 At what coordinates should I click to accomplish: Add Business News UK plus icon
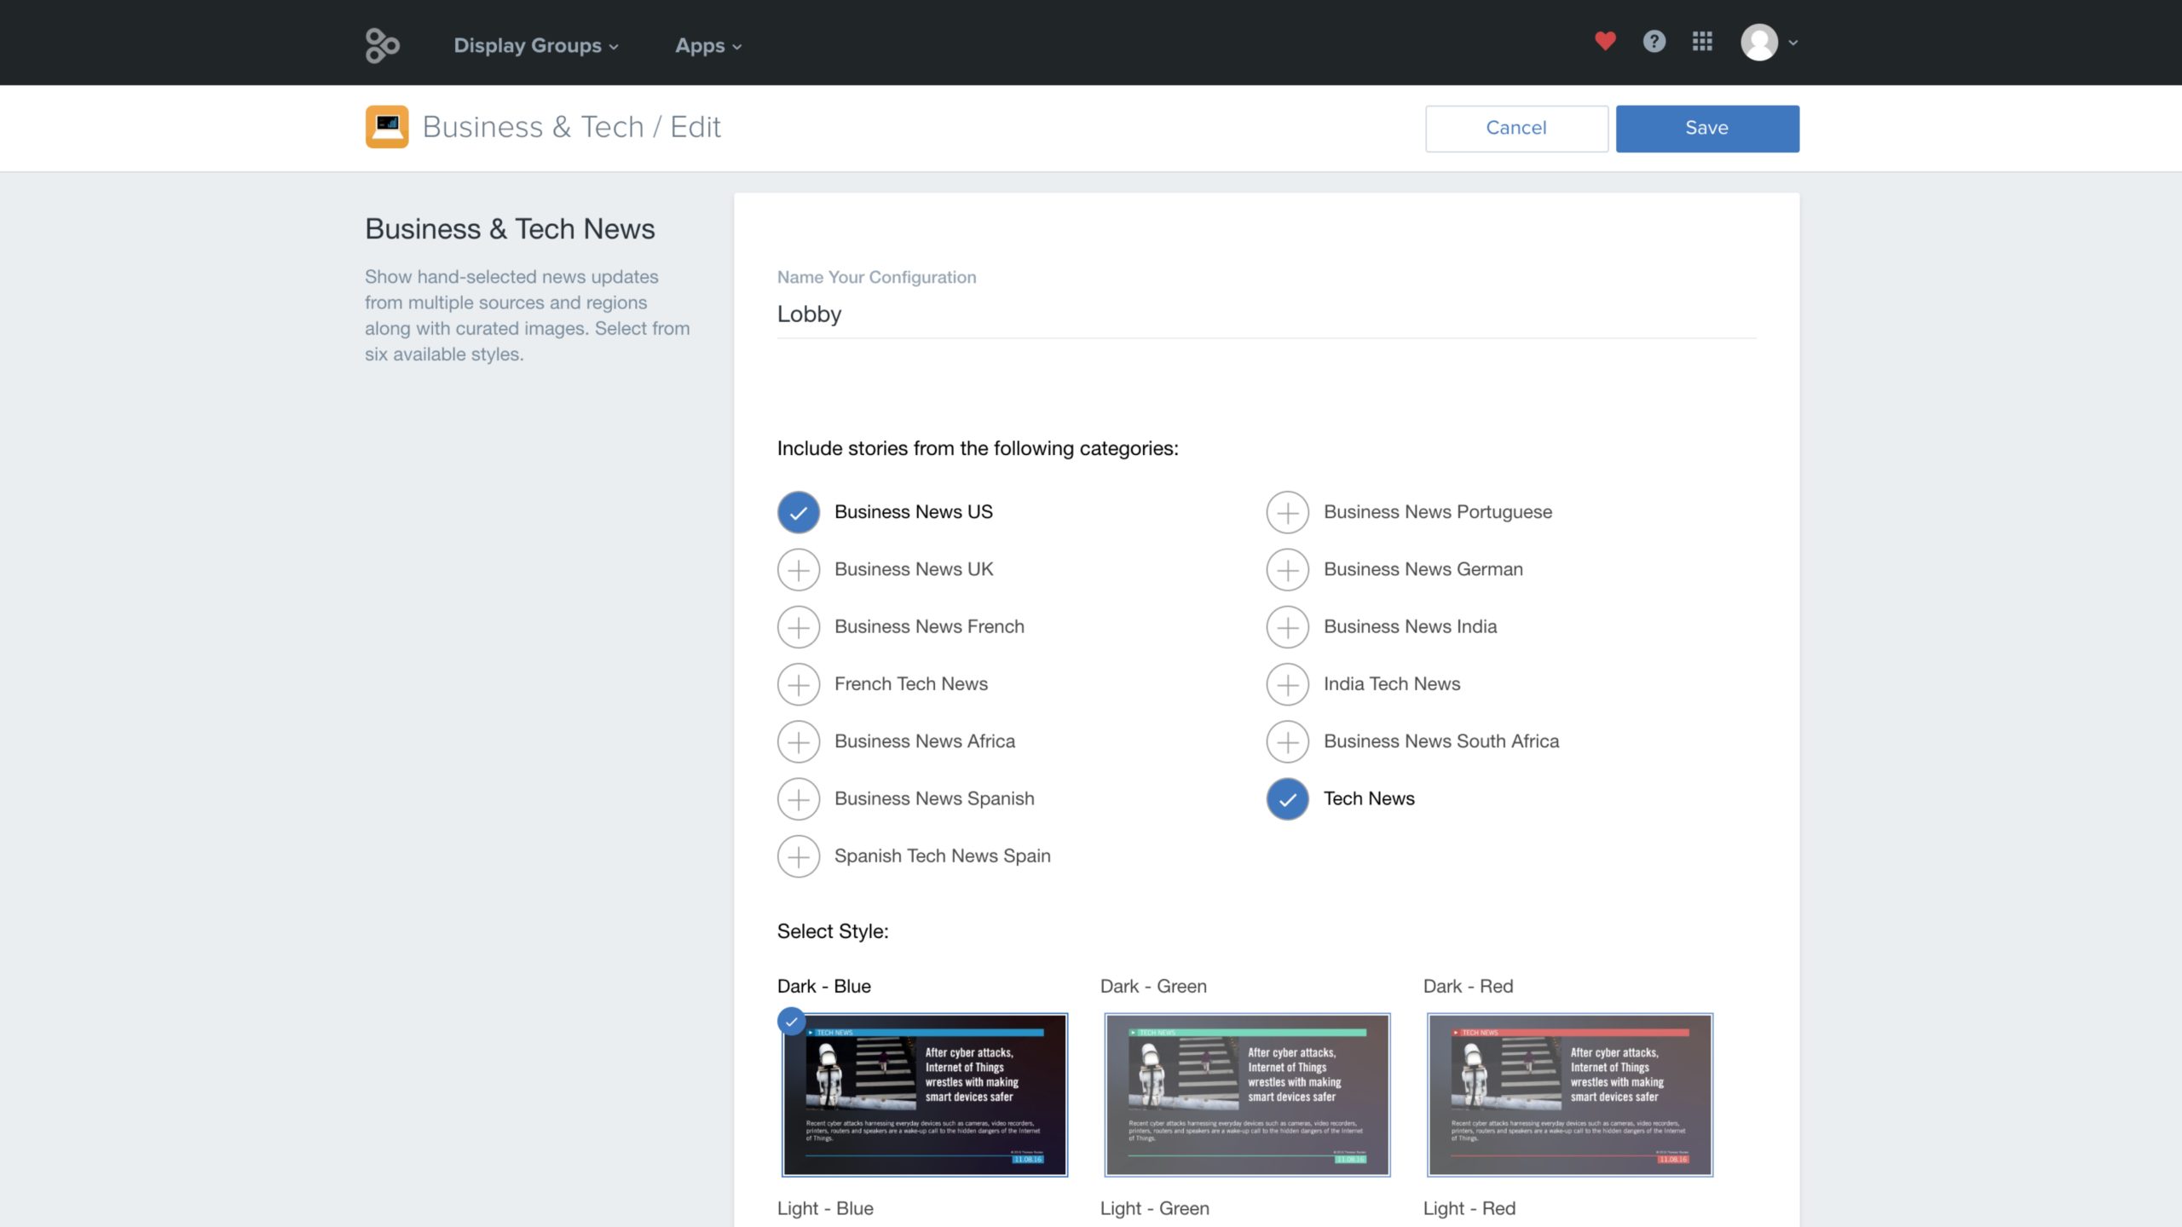798,569
